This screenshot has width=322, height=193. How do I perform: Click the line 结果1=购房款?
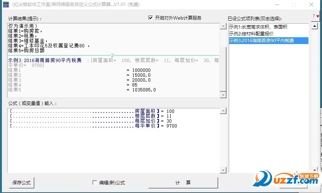click(25, 31)
